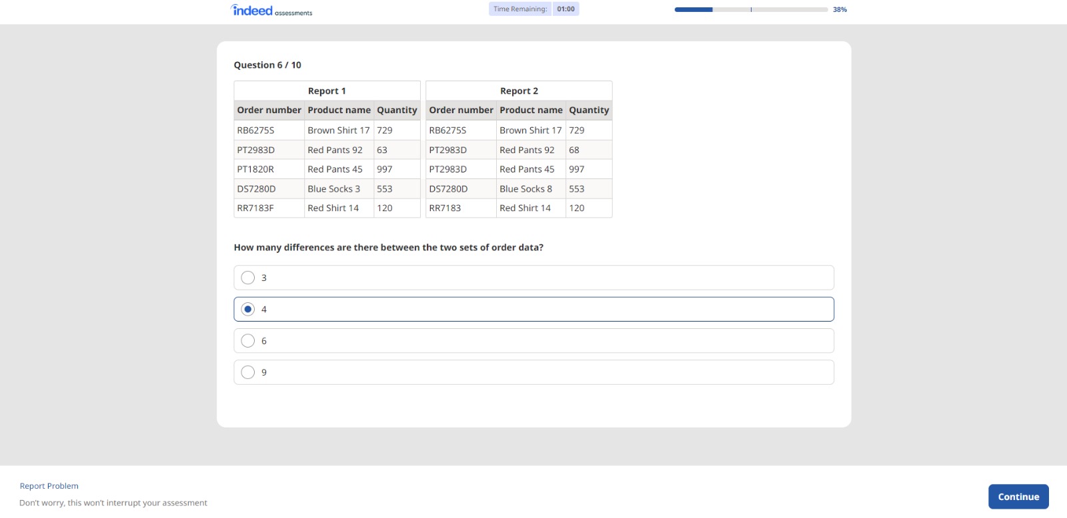
Task: Click quantity 553 in Report 2
Action: [x=577, y=189]
